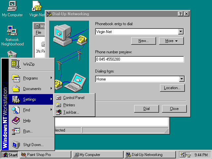Image resolution: width=212 pixels, height=159 pixels.
Task: Click the Dial-Up Networking title bar icon
Action: pyautogui.click(x=49, y=14)
